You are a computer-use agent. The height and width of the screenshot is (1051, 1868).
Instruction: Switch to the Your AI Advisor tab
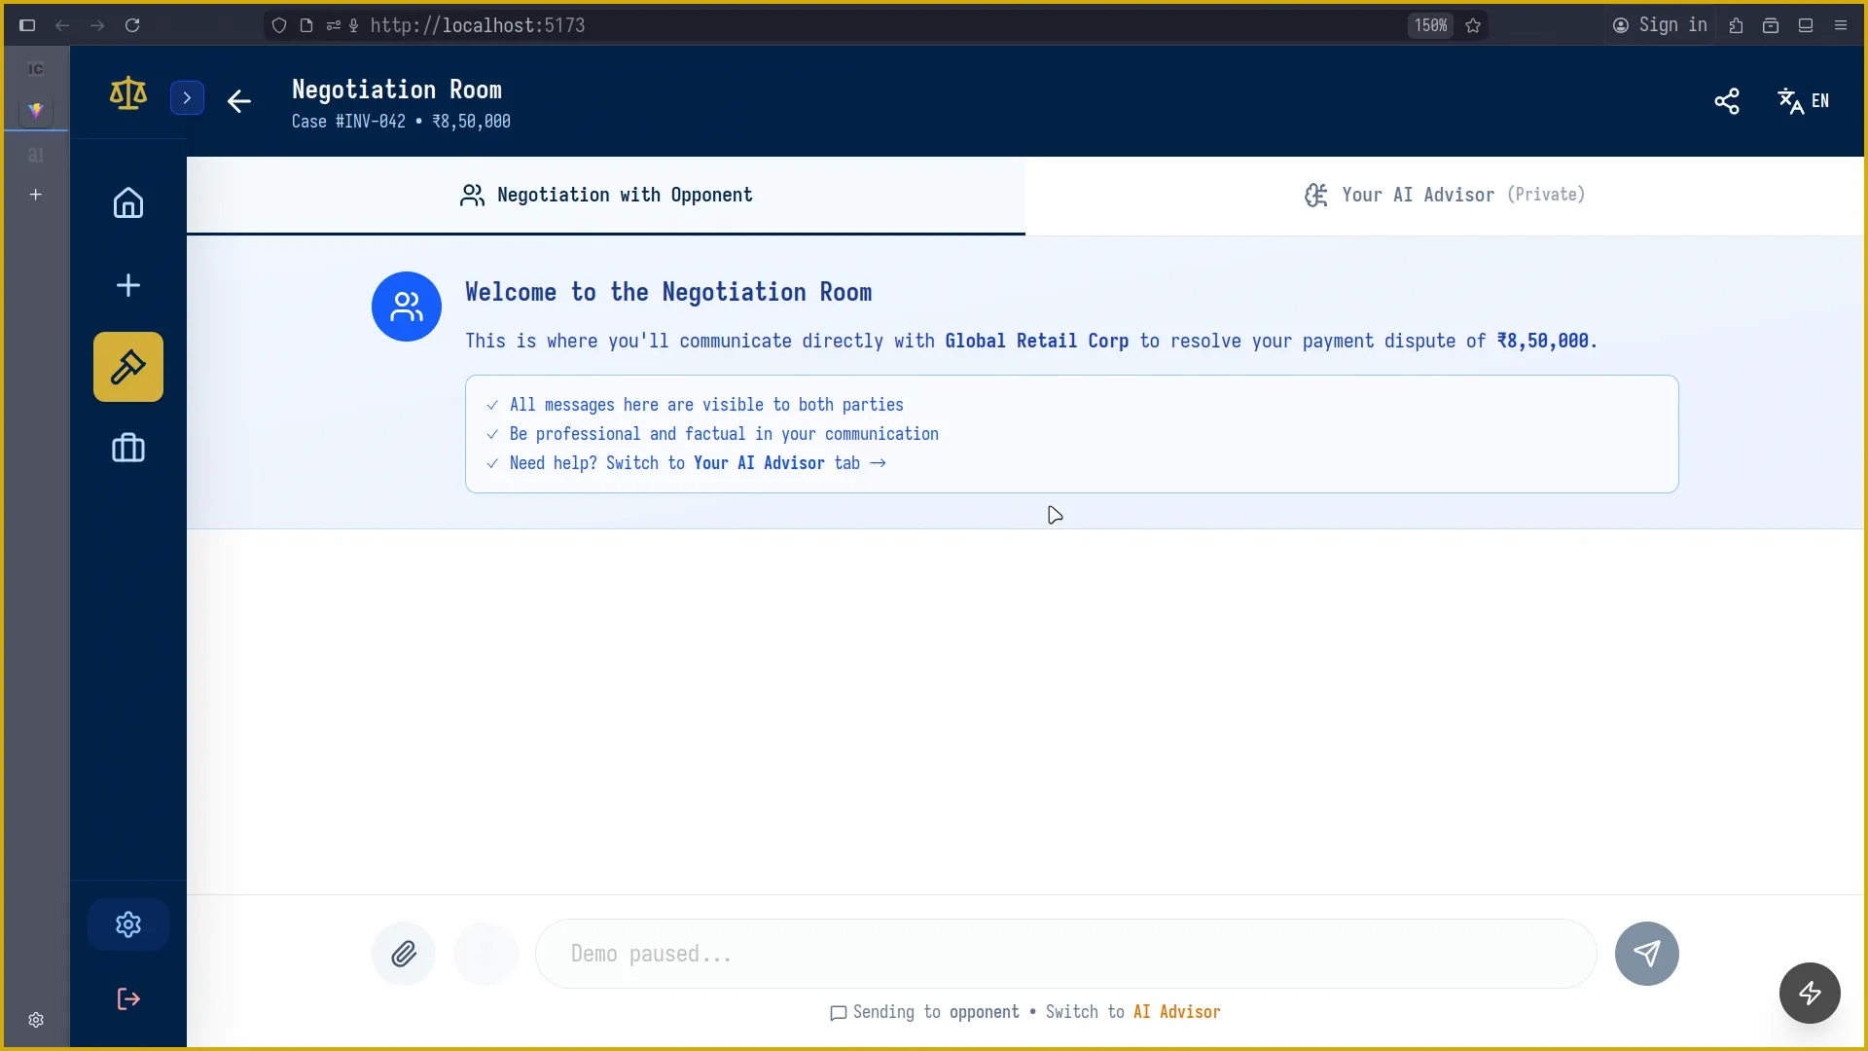pos(1444,195)
